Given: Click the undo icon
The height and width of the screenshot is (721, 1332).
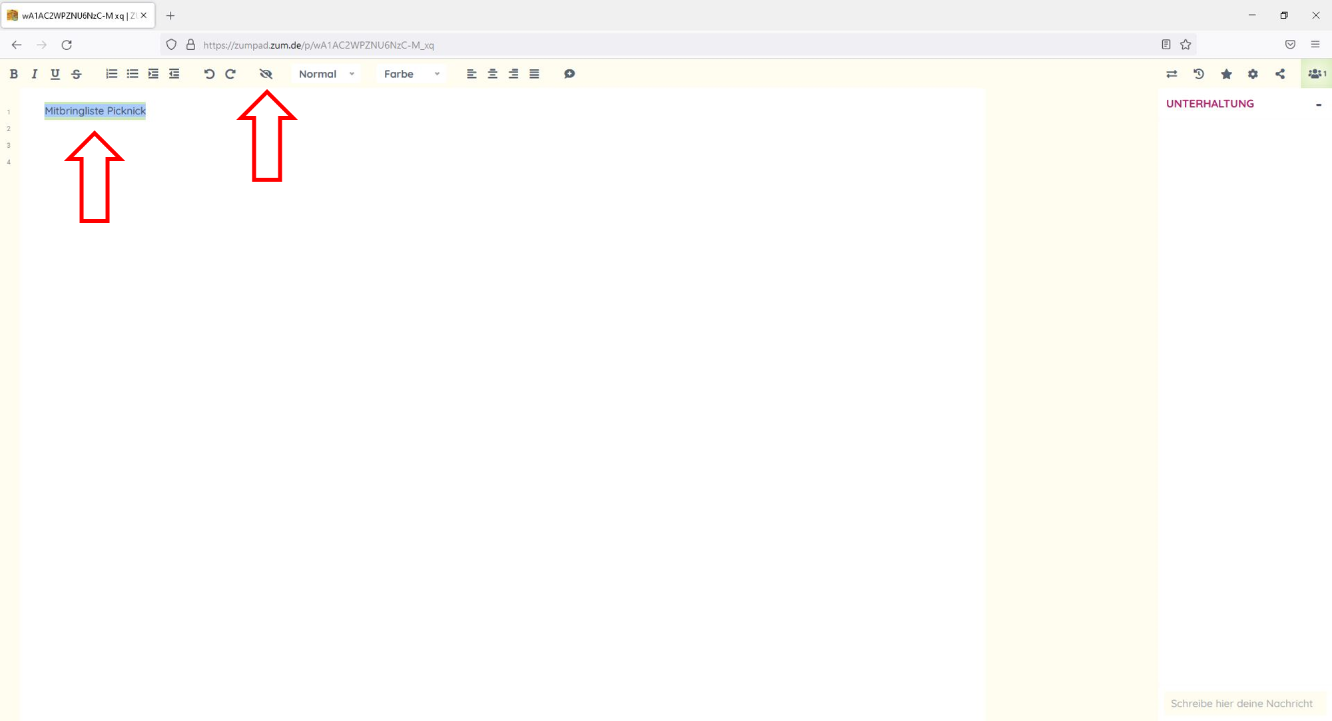Looking at the screenshot, I should pos(209,74).
